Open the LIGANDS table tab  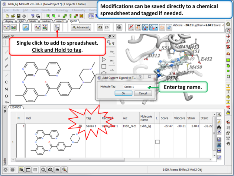tap(16, 108)
